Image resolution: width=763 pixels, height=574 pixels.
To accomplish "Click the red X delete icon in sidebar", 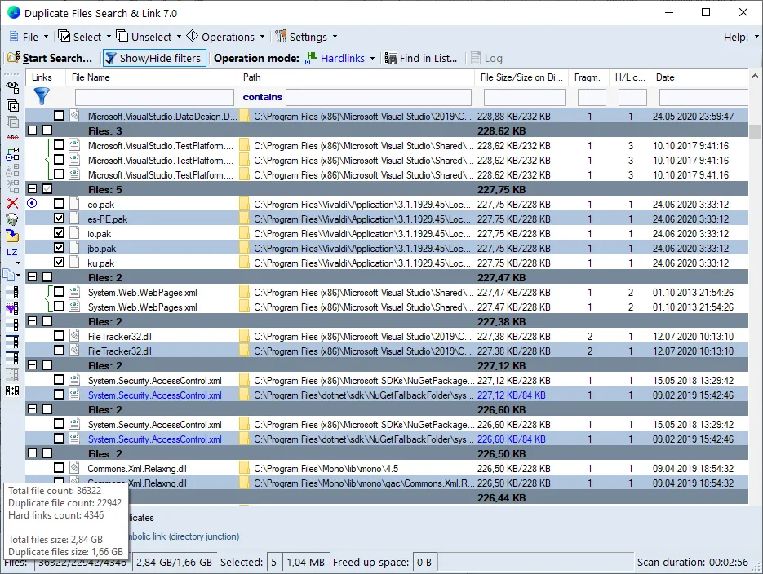I will pyautogui.click(x=11, y=203).
